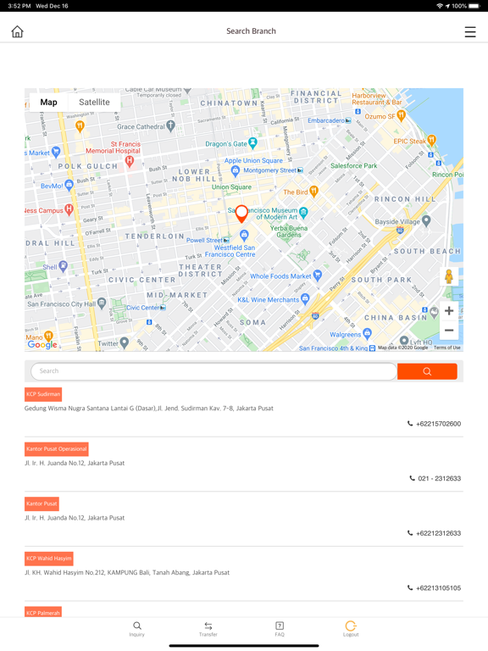Click the Whole Foods Market map marker

[318, 275]
